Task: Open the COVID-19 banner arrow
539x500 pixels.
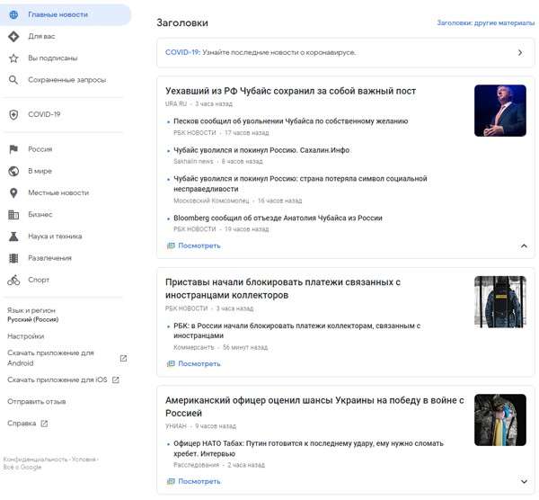Action: [519, 53]
